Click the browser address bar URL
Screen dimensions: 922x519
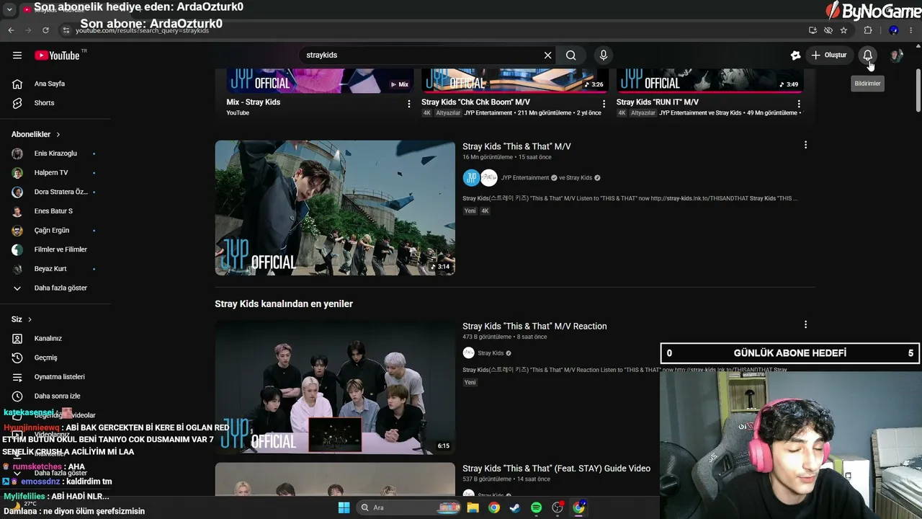click(143, 30)
